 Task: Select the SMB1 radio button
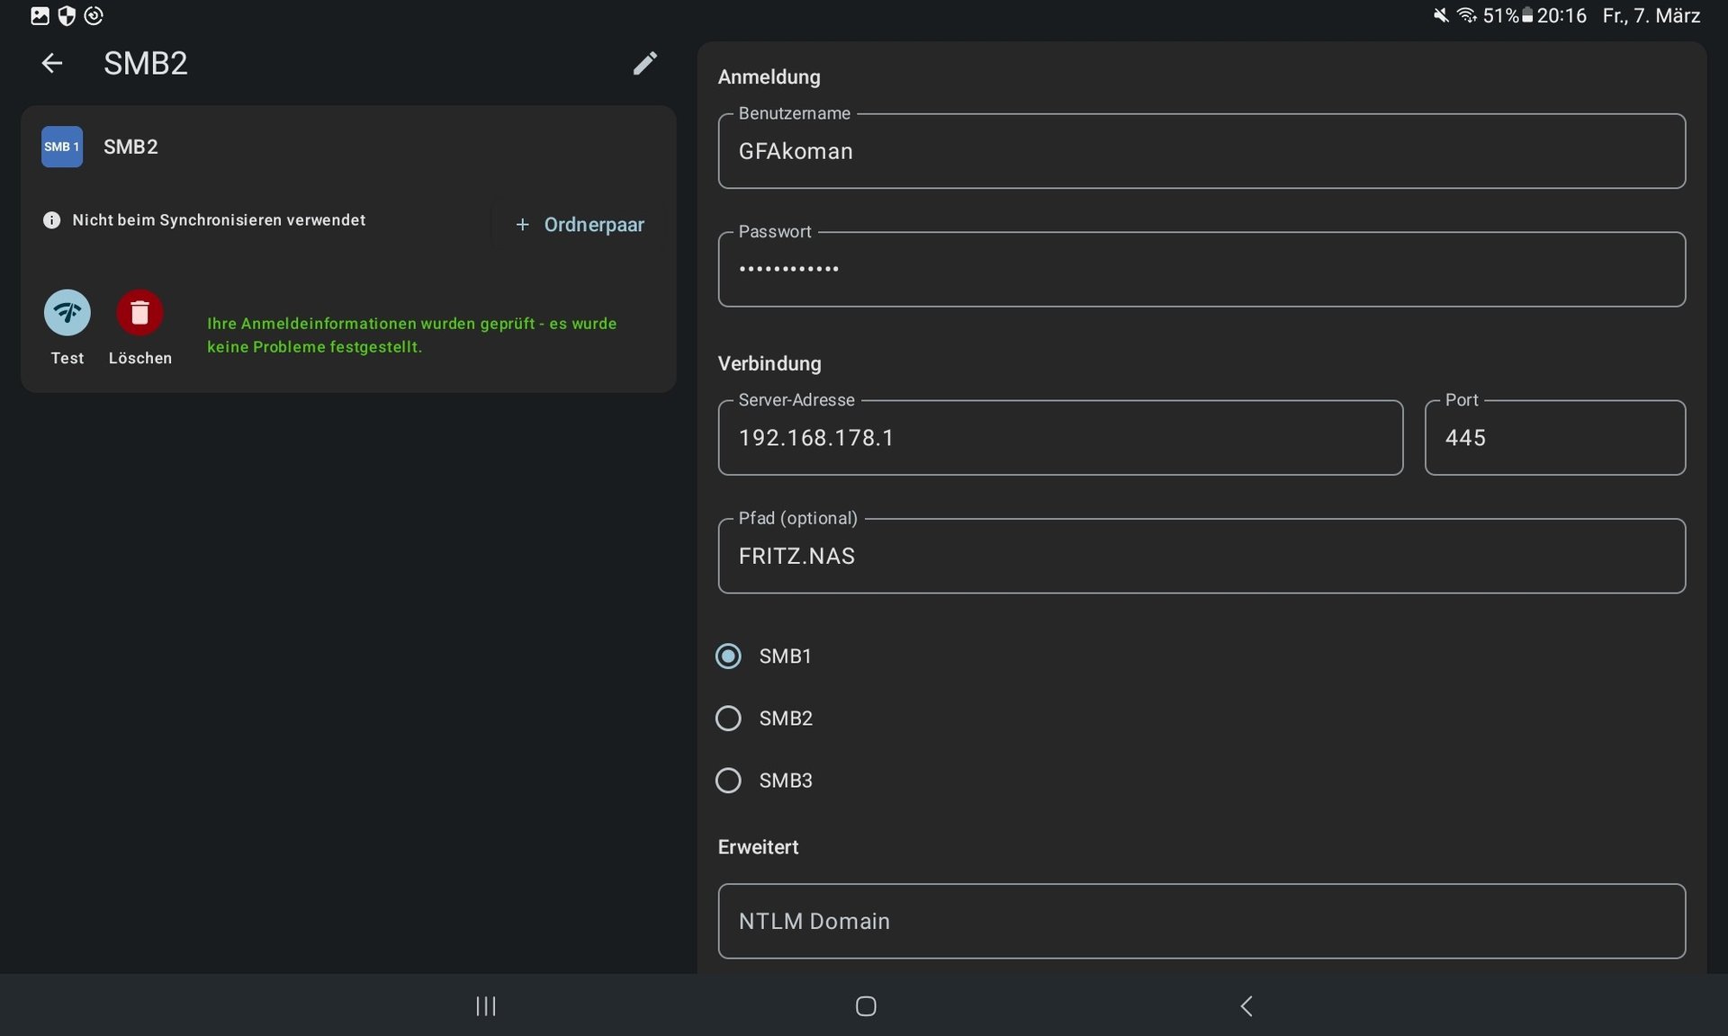point(728,656)
